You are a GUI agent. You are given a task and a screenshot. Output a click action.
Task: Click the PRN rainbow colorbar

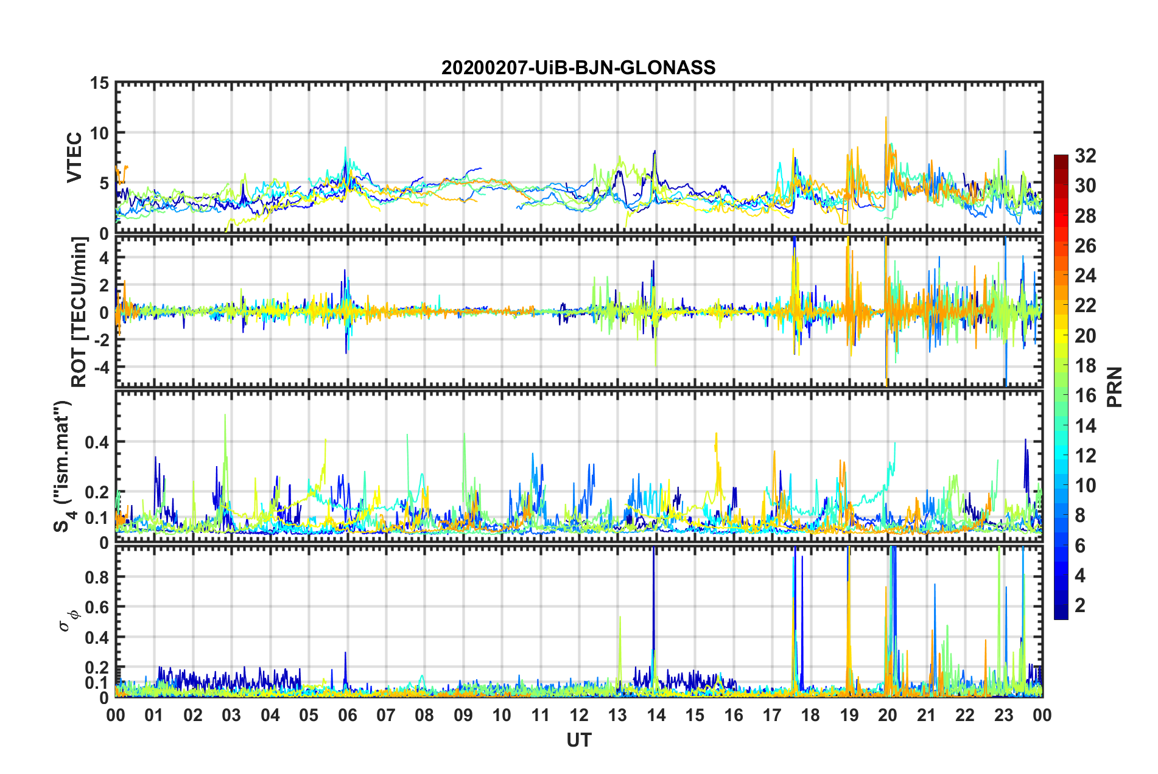[x=1061, y=387]
